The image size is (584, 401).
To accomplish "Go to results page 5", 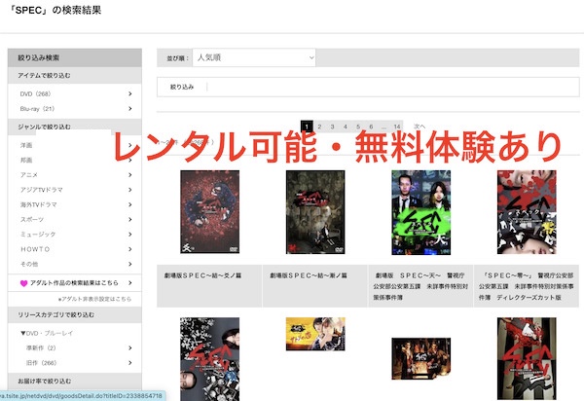I will tap(358, 127).
